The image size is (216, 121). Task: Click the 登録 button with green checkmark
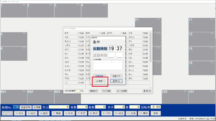99,81
